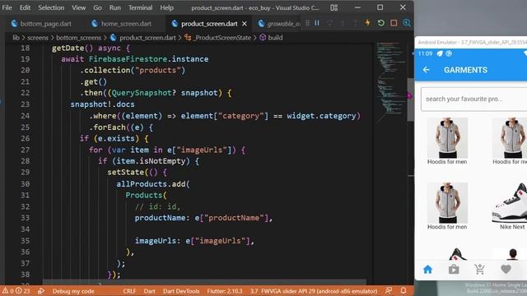
Task: Change the Dart language mode
Action: [x=150, y=291]
